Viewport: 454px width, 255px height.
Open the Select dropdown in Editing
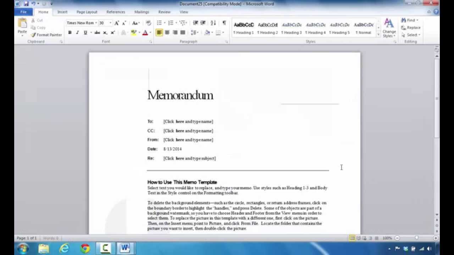[411, 35]
